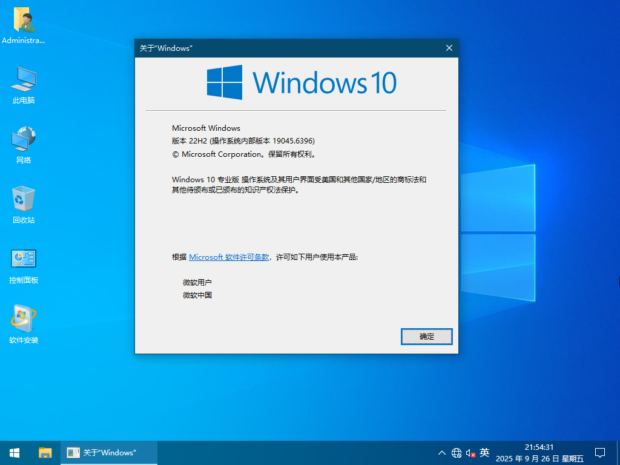Click the Windows 10 logo banner
Viewport: 620px width, 465px height.
[302, 82]
